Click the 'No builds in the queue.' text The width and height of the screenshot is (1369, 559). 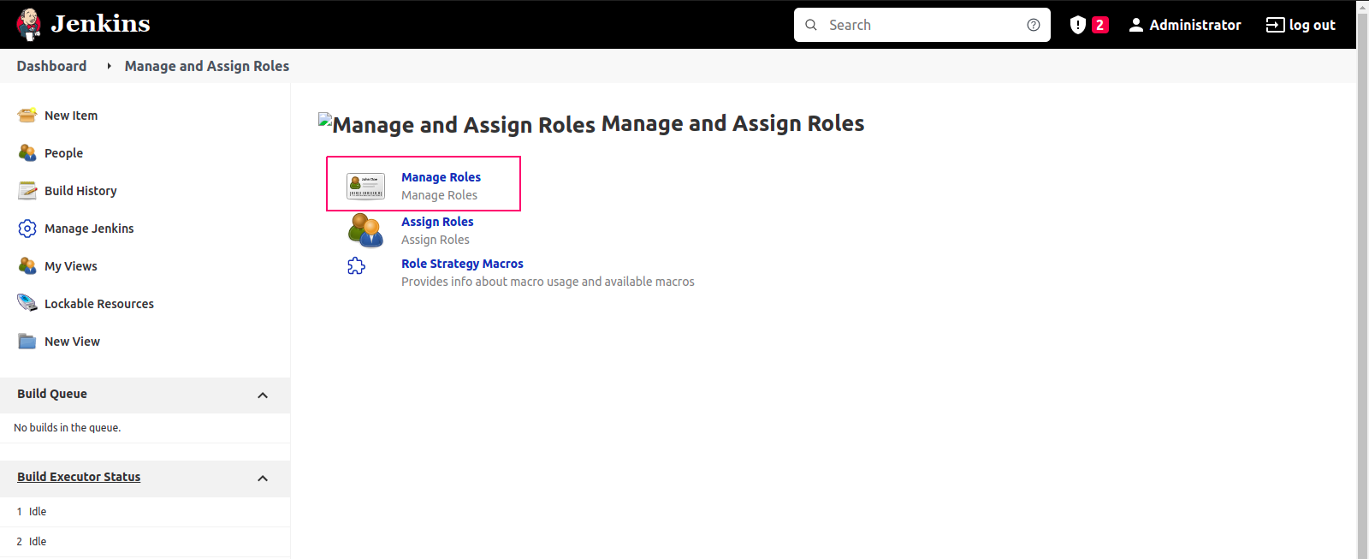[67, 428]
